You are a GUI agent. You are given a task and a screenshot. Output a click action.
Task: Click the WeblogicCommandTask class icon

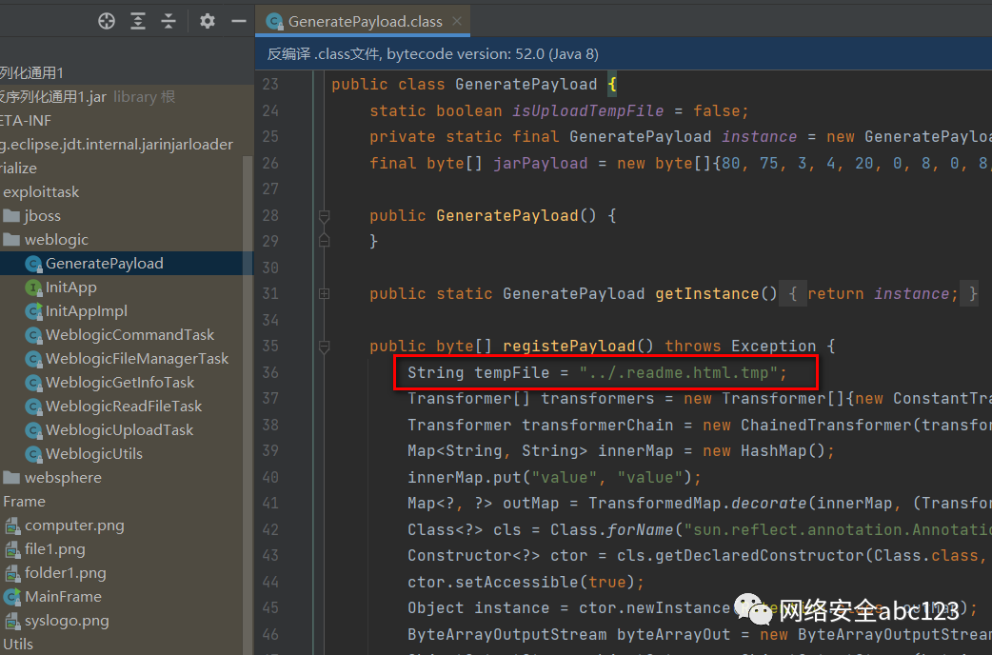(33, 335)
